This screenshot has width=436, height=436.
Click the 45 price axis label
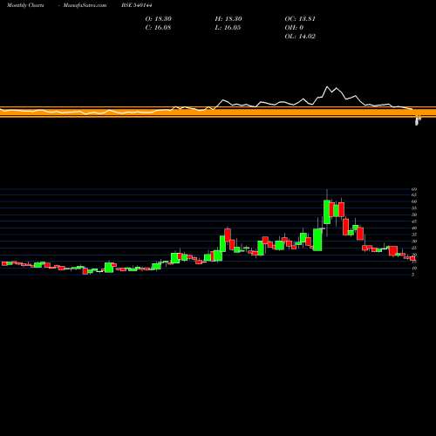[414, 221]
